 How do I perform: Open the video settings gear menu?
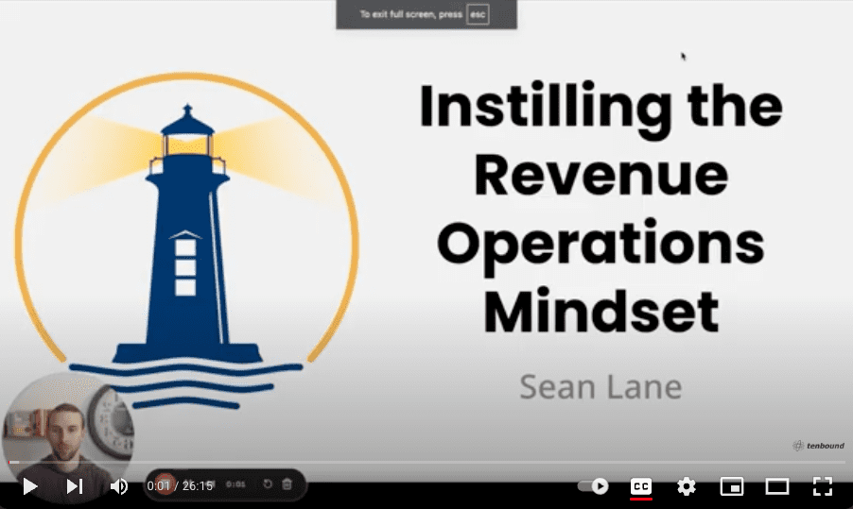click(x=687, y=486)
